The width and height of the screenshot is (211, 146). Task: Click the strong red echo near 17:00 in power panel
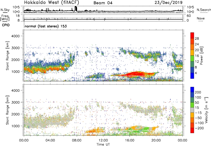pos(136,74)
